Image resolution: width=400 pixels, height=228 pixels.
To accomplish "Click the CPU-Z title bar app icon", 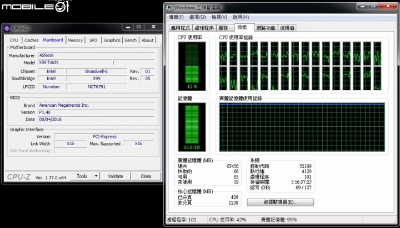I will point(7,28).
